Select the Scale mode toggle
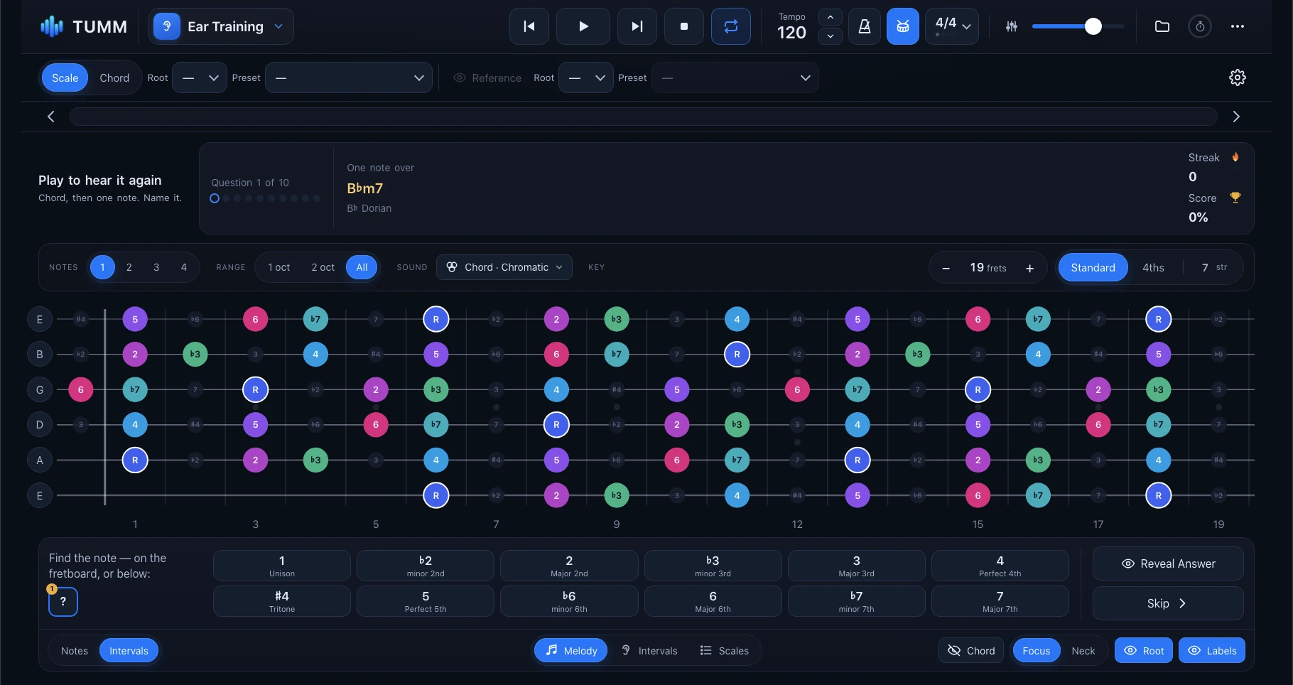This screenshot has height=685, width=1293. (65, 77)
